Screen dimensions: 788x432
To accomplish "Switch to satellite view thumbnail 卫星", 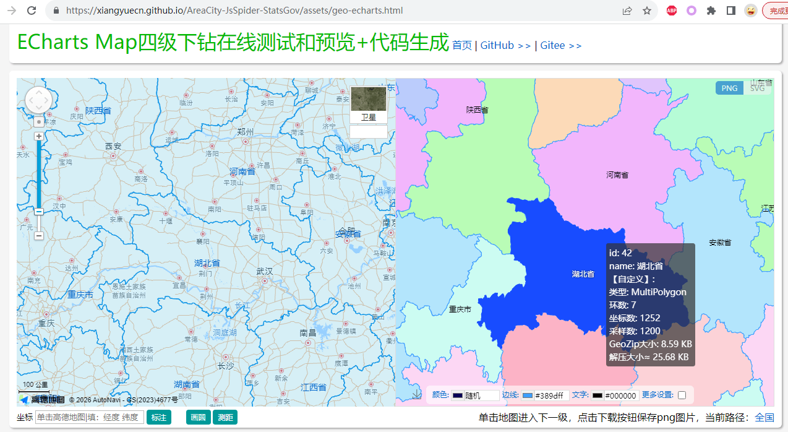I will [x=369, y=105].
